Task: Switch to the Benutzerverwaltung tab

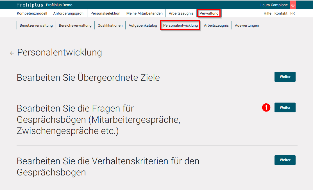Action: 36,25
